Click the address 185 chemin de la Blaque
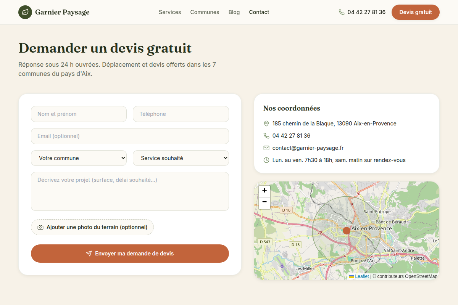This screenshot has height=305, width=458. [334, 124]
